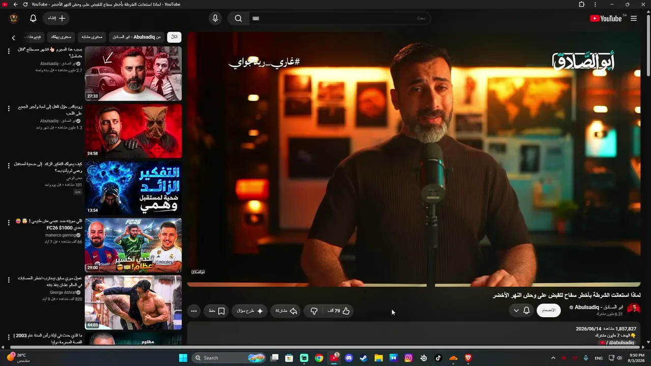Image resolution: width=651 pixels, height=366 pixels.
Task: Open more actions for the video
Action: click(x=194, y=311)
